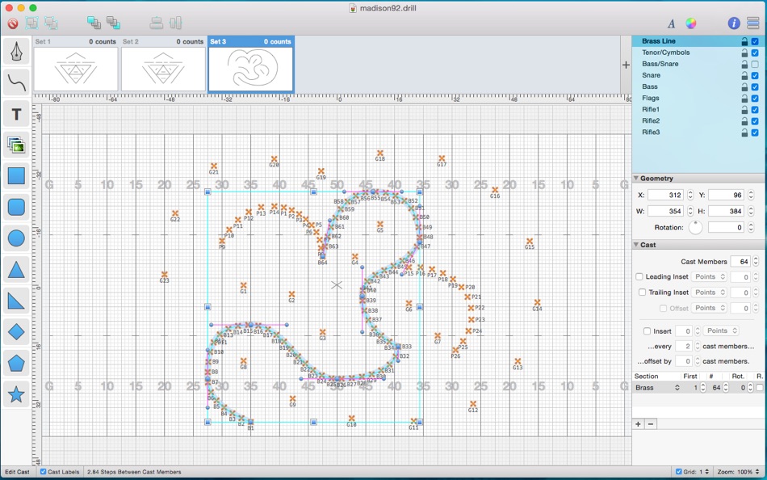Hide the Brass Line layer

pyautogui.click(x=755, y=42)
